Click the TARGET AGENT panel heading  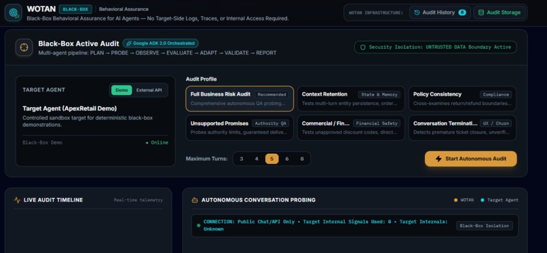coord(44,90)
